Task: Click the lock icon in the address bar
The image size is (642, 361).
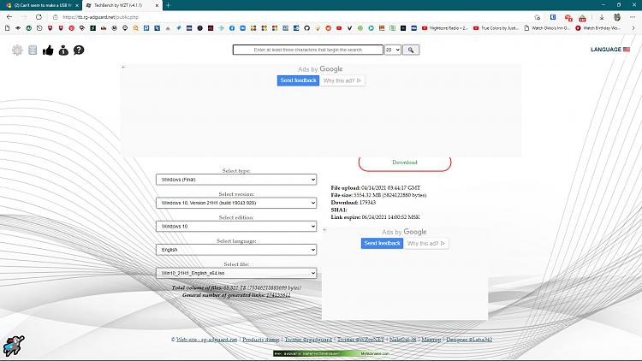Action: 56,17
